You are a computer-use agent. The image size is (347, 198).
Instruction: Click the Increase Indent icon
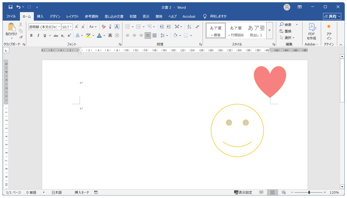(x=168, y=27)
